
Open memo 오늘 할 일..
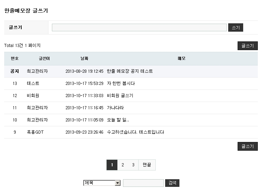pos(118,120)
